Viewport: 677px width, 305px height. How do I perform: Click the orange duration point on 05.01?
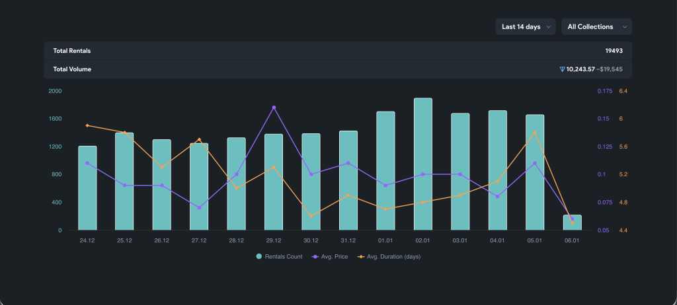(x=534, y=133)
